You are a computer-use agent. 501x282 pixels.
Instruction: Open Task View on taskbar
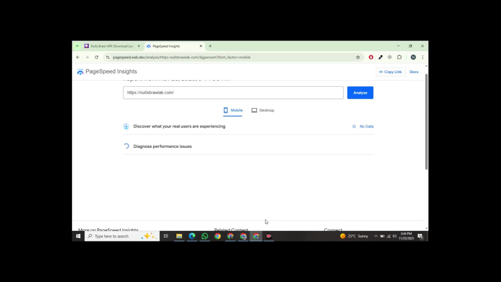pos(166,236)
